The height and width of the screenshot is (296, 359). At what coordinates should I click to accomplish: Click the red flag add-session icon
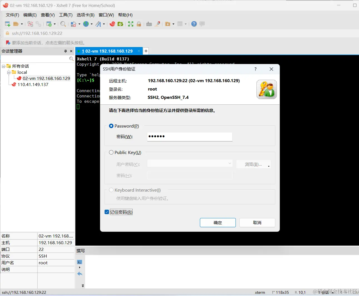[8, 43]
